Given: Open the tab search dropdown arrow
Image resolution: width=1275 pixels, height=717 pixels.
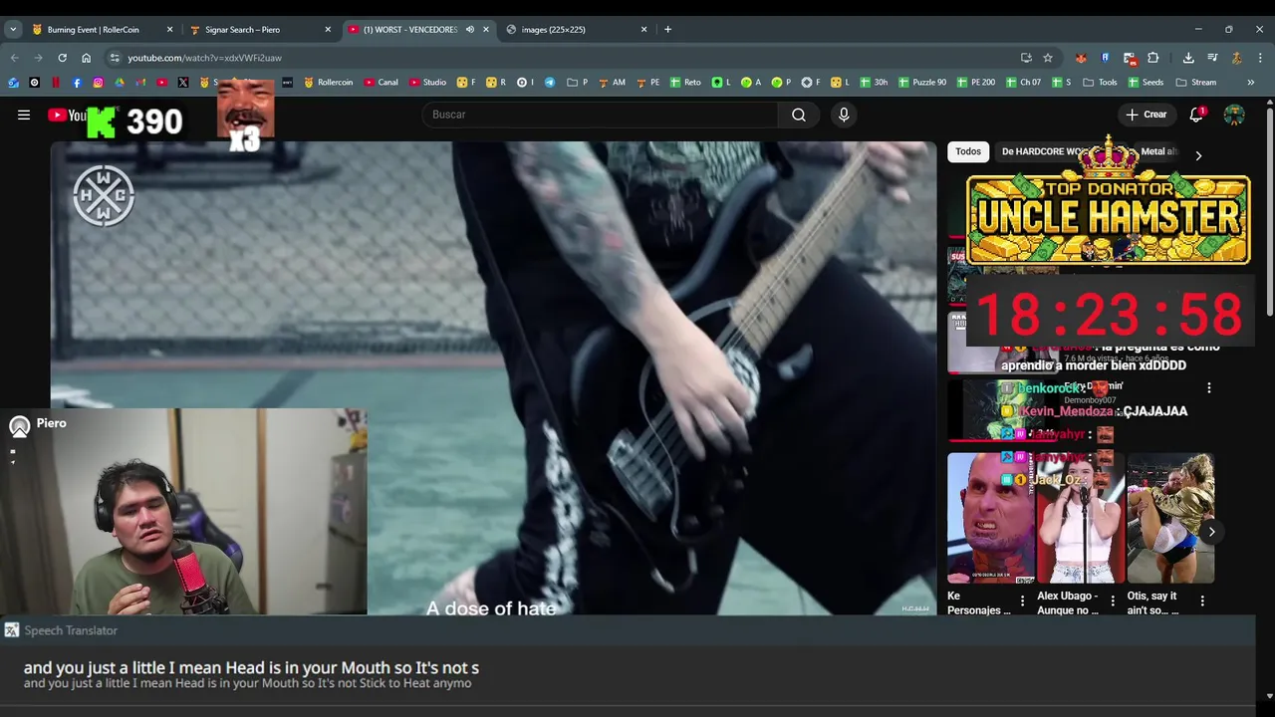Looking at the screenshot, I should (x=13, y=29).
